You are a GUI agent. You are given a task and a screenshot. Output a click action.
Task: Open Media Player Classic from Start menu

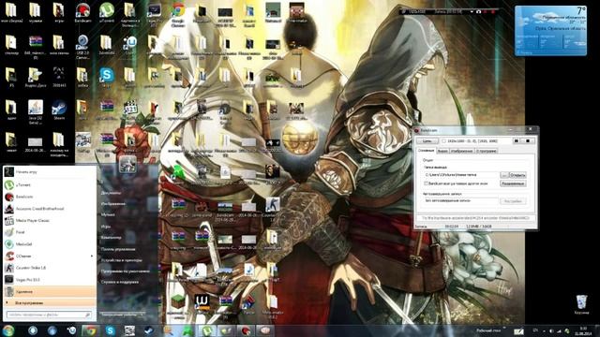pos(50,221)
